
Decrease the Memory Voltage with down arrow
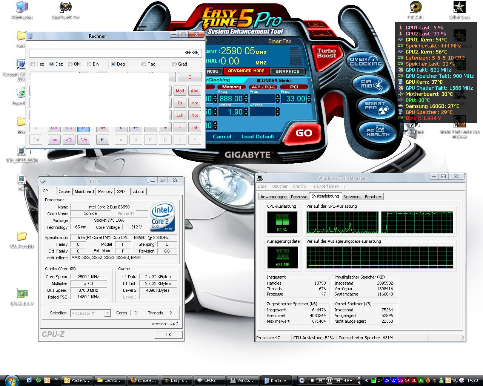pos(246,114)
